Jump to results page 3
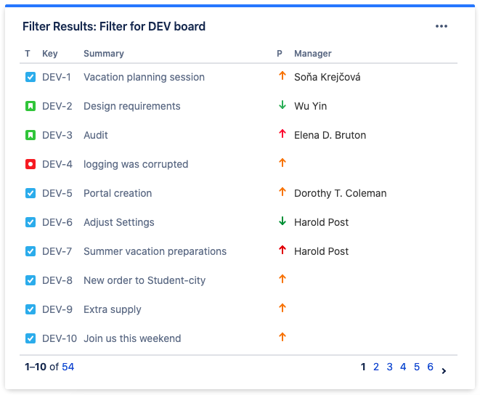The image size is (480, 395). click(x=389, y=367)
